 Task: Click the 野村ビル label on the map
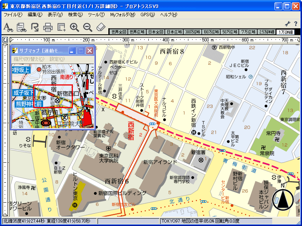pos(238,181)
